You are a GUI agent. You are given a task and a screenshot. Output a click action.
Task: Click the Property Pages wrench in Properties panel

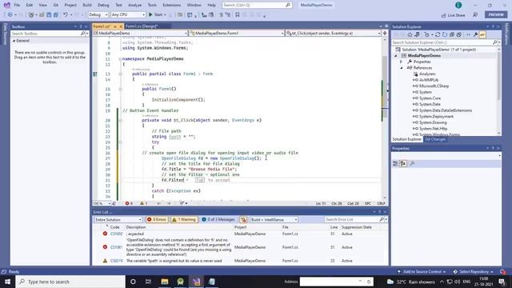[x=412, y=163]
